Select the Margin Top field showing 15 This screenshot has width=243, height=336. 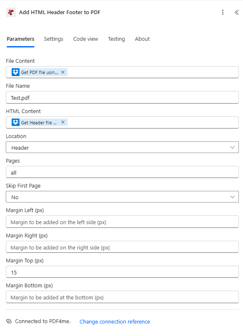[x=121, y=272]
